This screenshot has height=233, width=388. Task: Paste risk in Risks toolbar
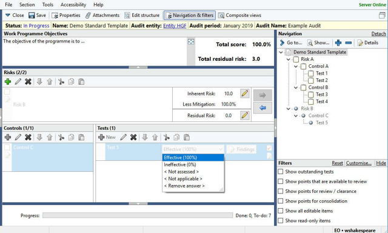coord(81,81)
